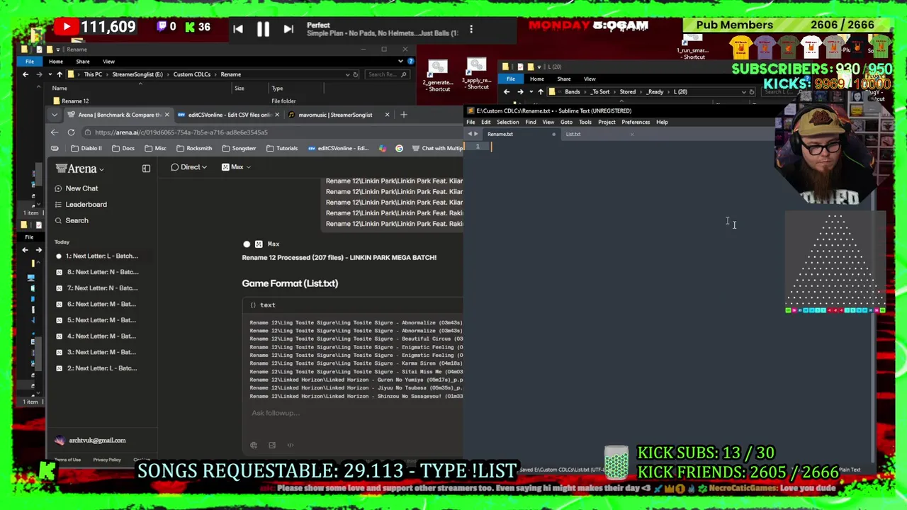
Task: Switch to the editCSVonline tab
Action: (229, 115)
